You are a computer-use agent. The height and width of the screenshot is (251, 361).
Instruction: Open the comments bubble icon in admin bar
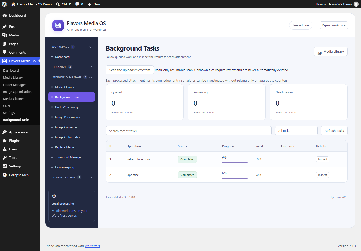click(77, 4)
